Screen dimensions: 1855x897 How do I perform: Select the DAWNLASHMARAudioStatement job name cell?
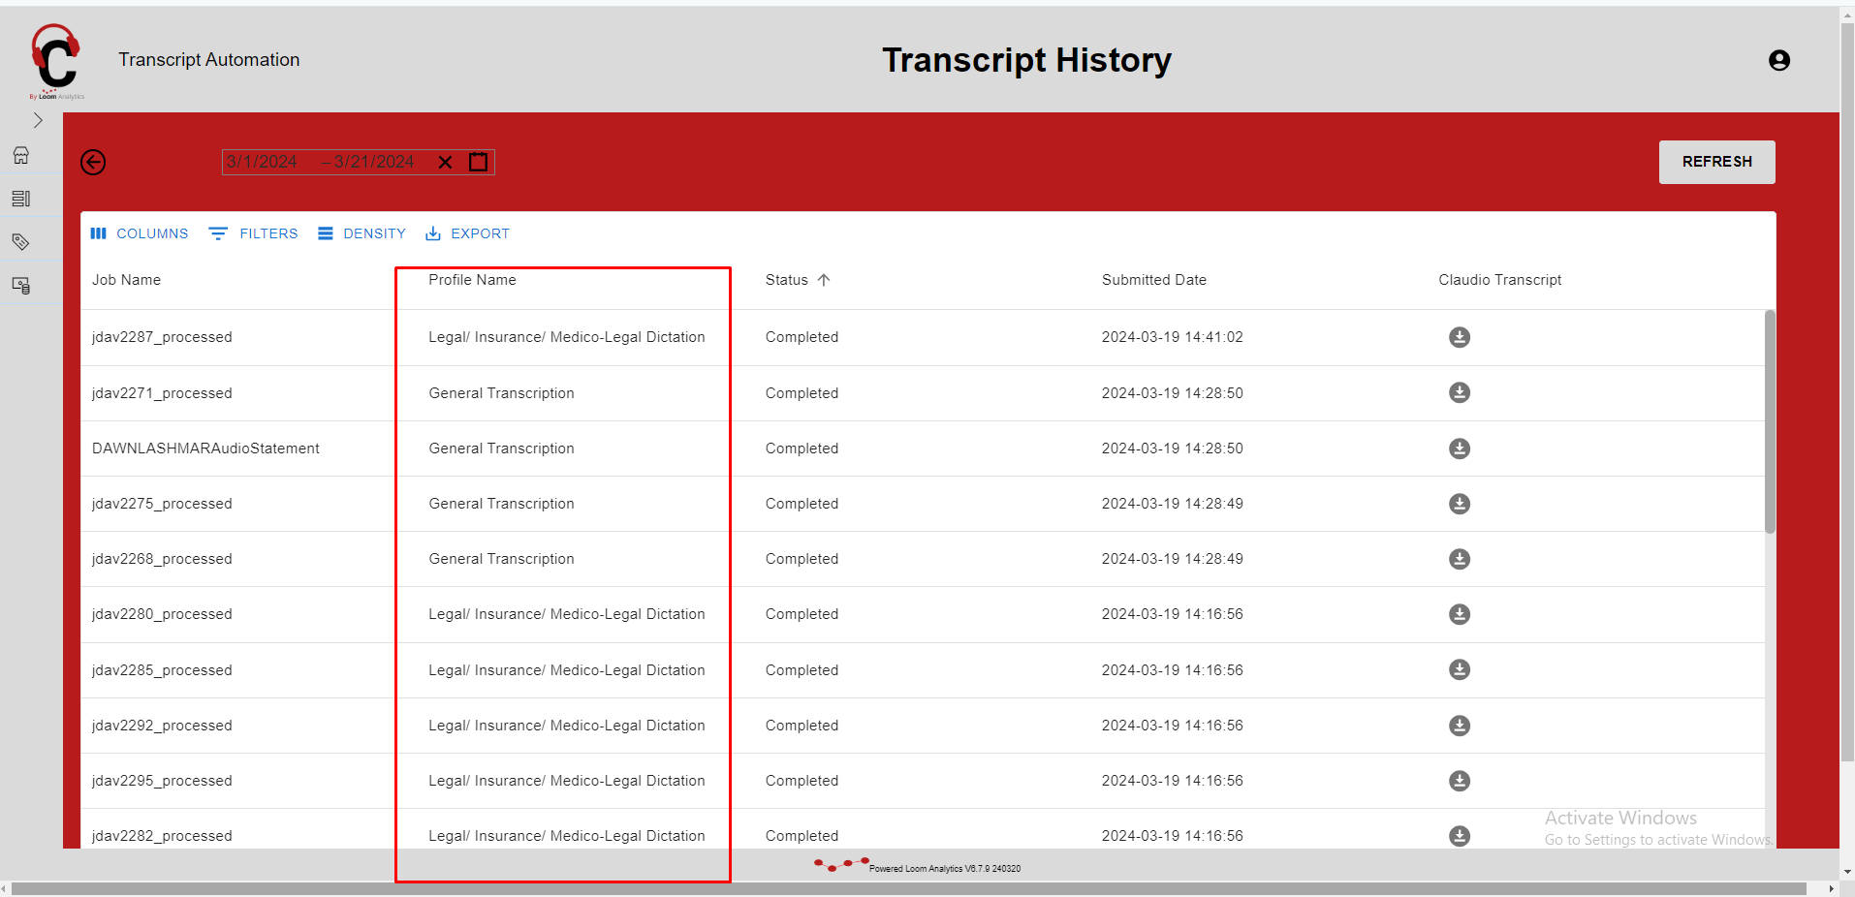coord(205,448)
